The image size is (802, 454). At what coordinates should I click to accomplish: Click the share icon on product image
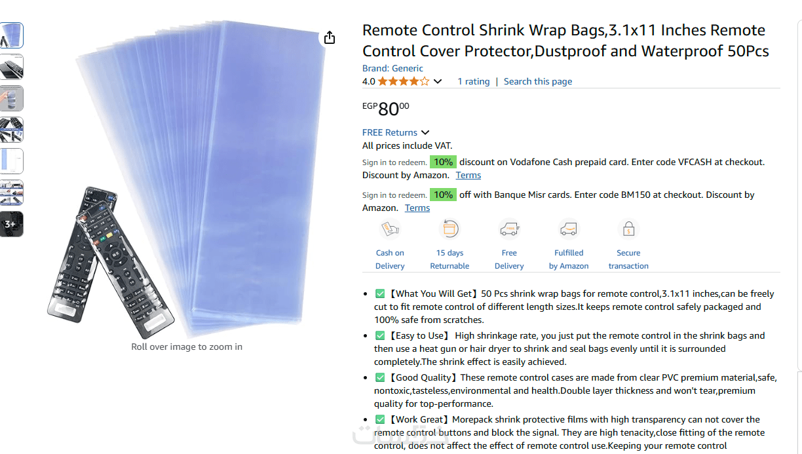tap(330, 37)
